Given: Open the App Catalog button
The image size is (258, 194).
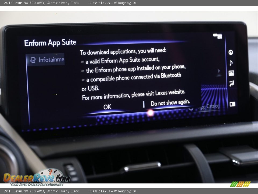Looking at the screenshot, I should click(209, 106).
